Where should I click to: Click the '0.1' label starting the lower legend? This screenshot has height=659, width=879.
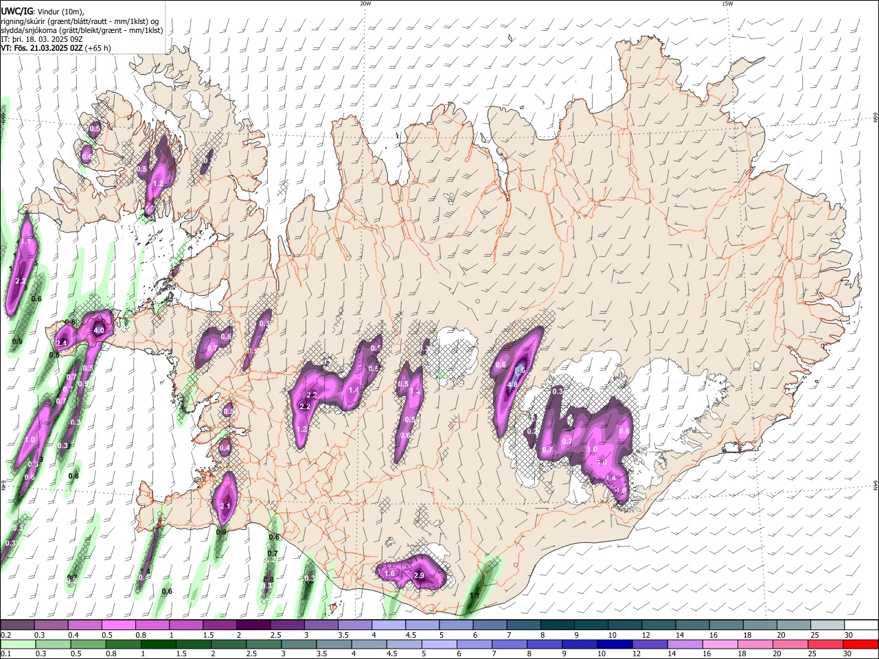[5, 654]
